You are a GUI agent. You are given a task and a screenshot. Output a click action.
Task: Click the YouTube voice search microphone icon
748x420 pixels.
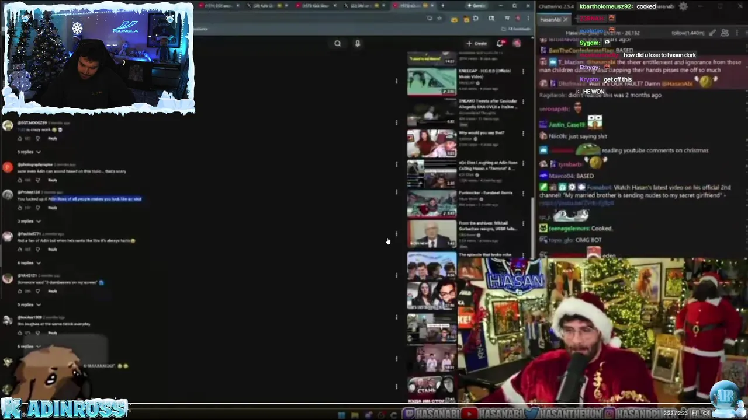358,43
